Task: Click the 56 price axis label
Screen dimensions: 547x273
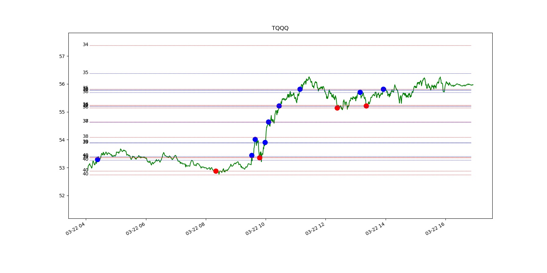Action: (x=62, y=84)
